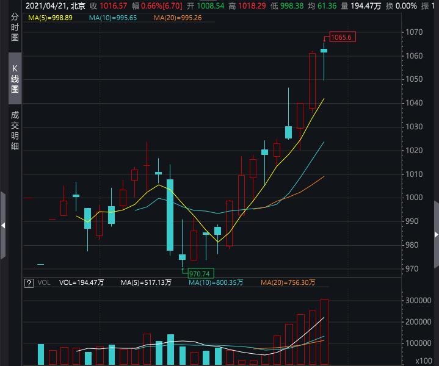Click the right panel expand arrow

(436, 234)
